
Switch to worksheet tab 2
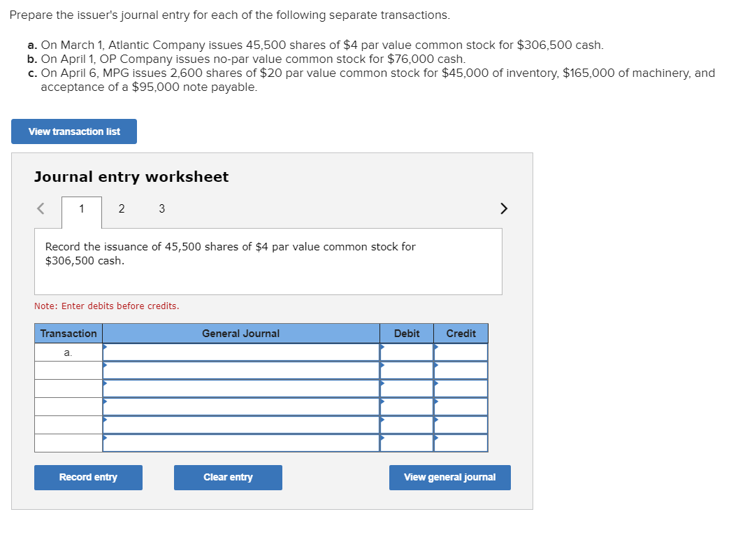coord(122,209)
